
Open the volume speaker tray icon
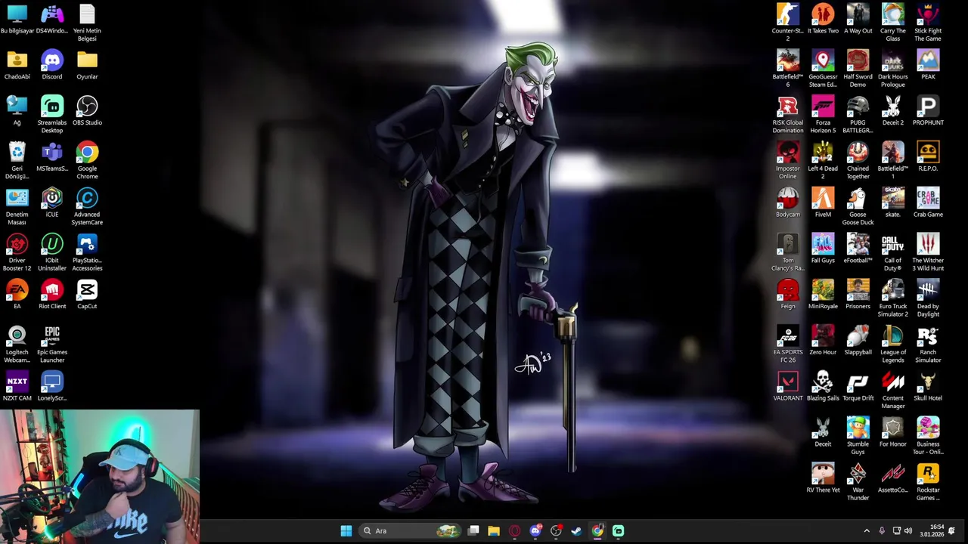908,530
